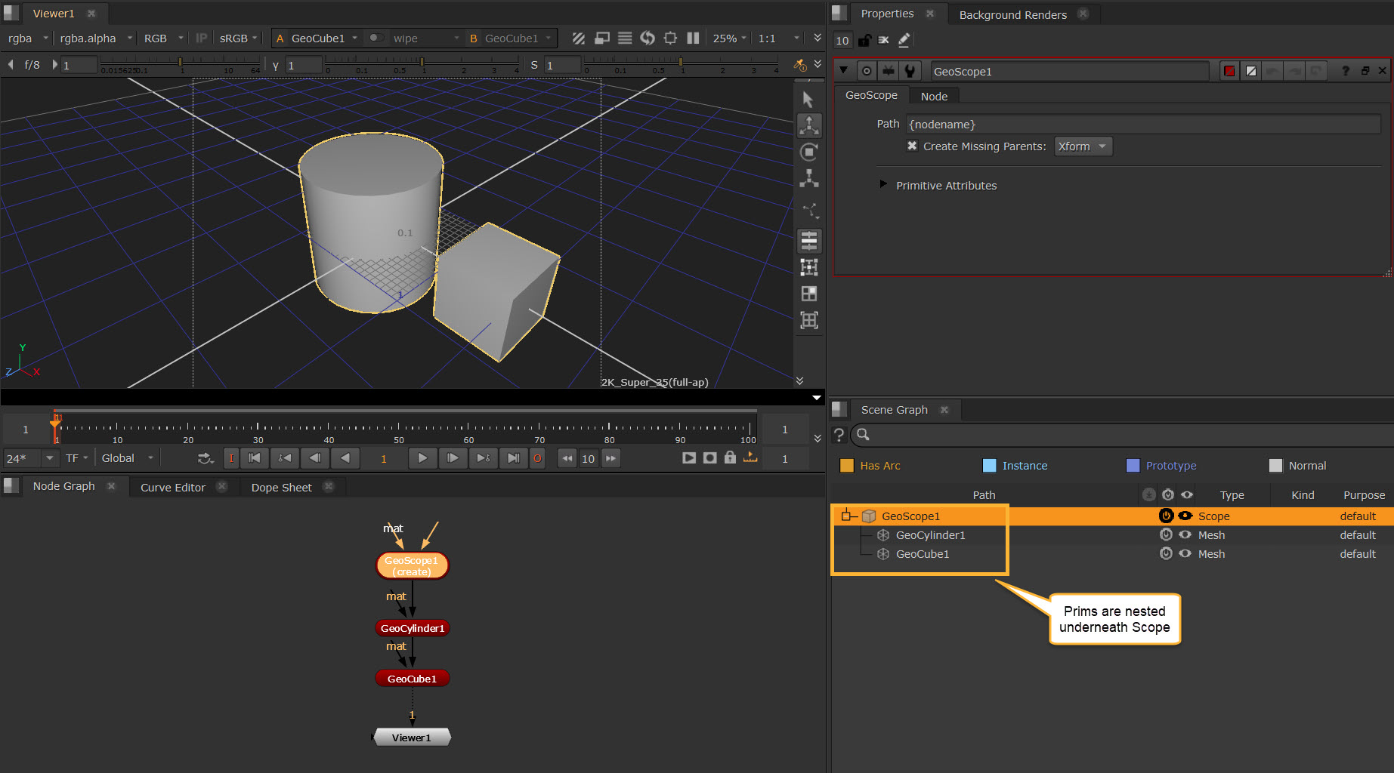Click the GeoScope1 node red color swatch
Image resolution: width=1394 pixels, height=773 pixels.
point(1229,71)
